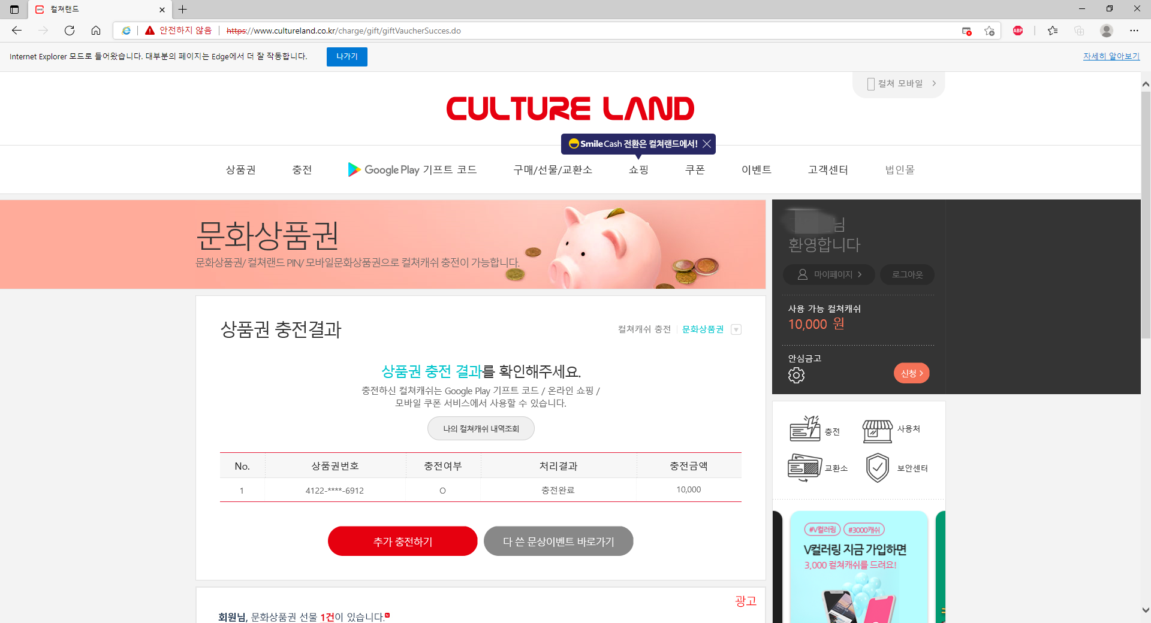Click the blocked pop-up icon in address bar
Screen dimensions: 1151x623
[966, 31]
